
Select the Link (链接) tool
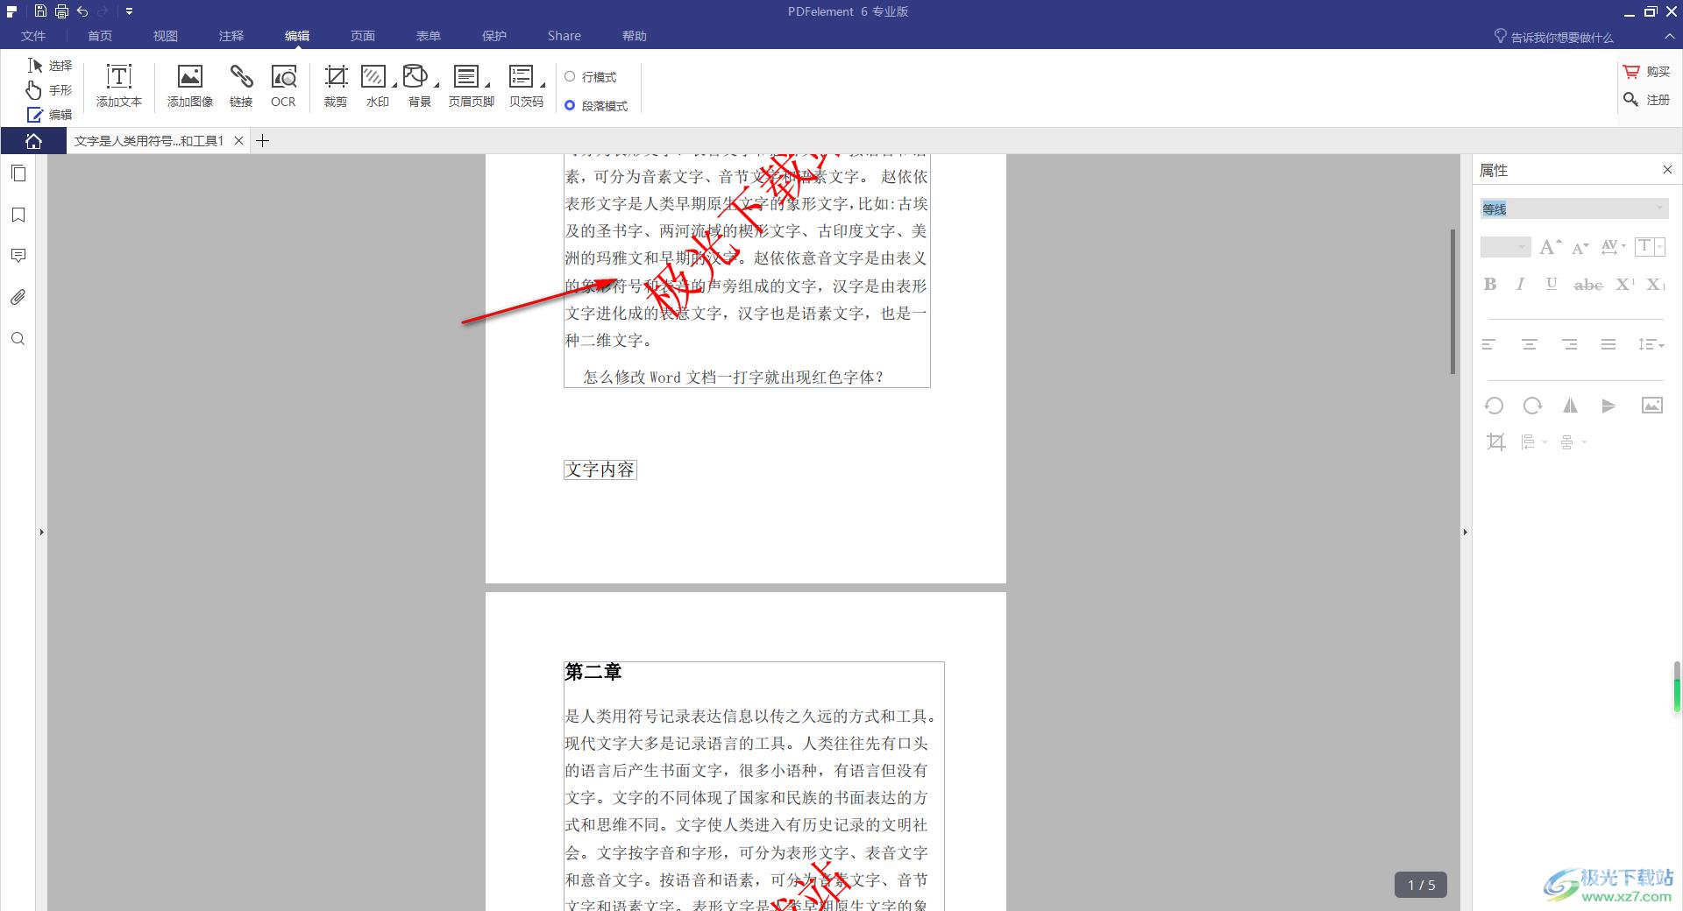pyautogui.click(x=241, y=86)
